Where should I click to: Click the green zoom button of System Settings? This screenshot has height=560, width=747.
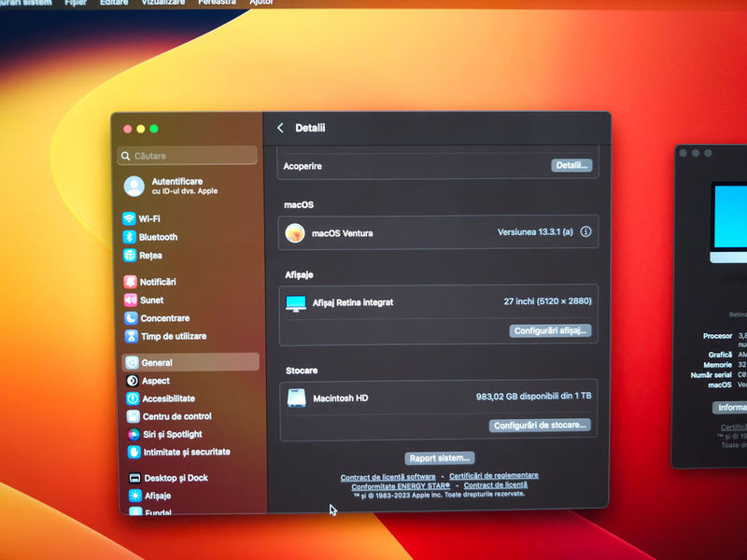154,129
